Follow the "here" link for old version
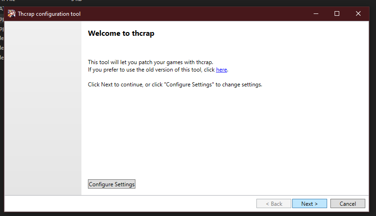This screenshot has height=216, width=376. point(222,70)
